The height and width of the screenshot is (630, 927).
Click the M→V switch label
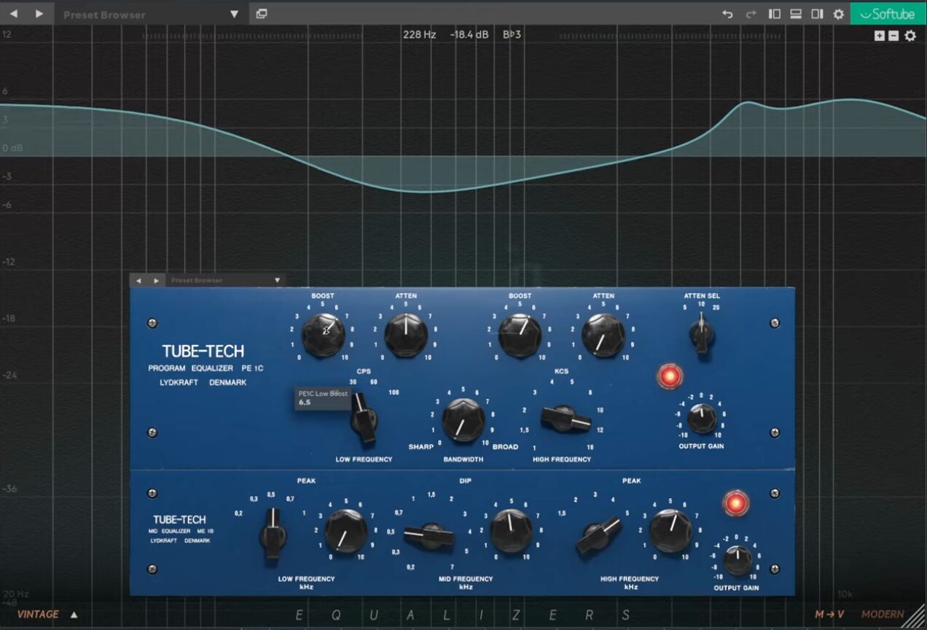pos(829,615)
